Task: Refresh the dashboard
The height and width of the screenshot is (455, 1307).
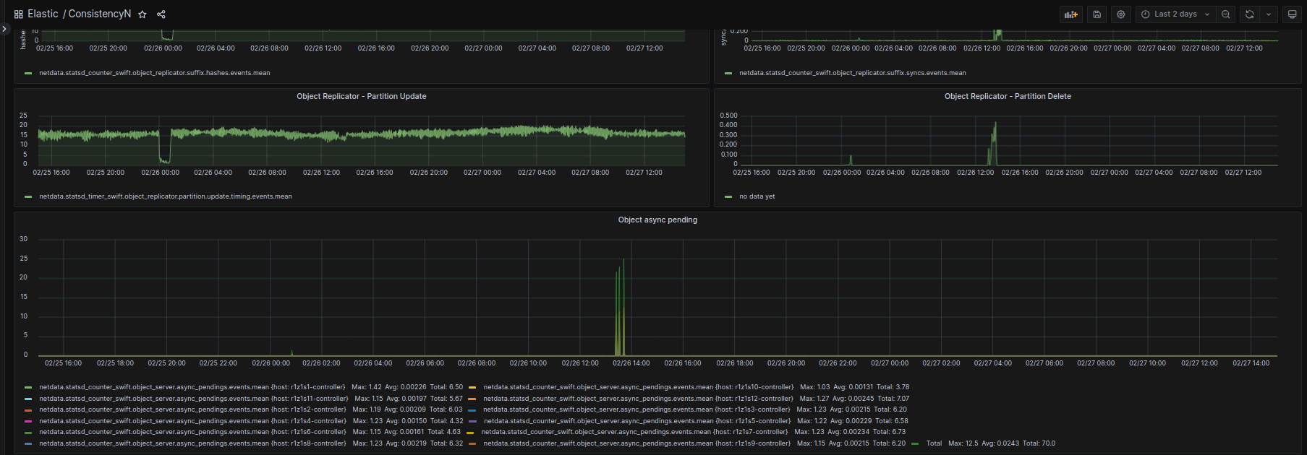Action: point(1249,14)
